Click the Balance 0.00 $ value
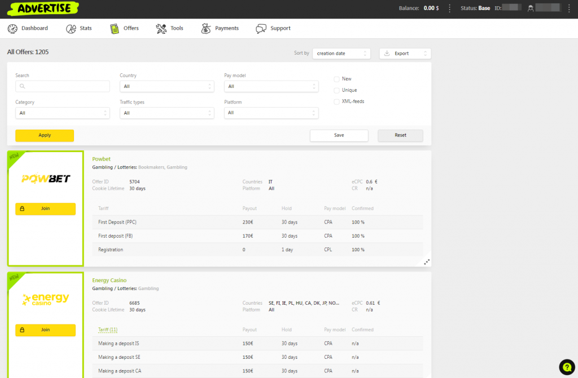 pyautogui.click(x=431, y=8)
